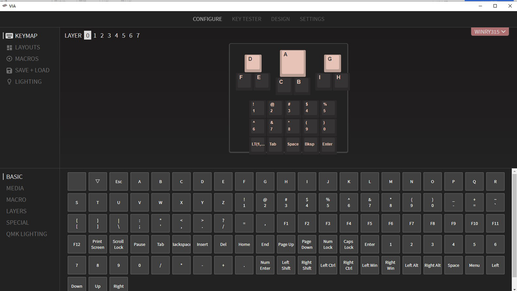Open the Keymap section via keyboard icon

coord(9,36)
